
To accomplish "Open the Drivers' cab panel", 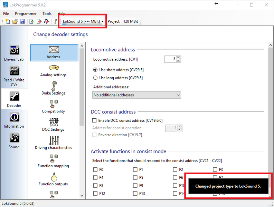I will [14, 53].
